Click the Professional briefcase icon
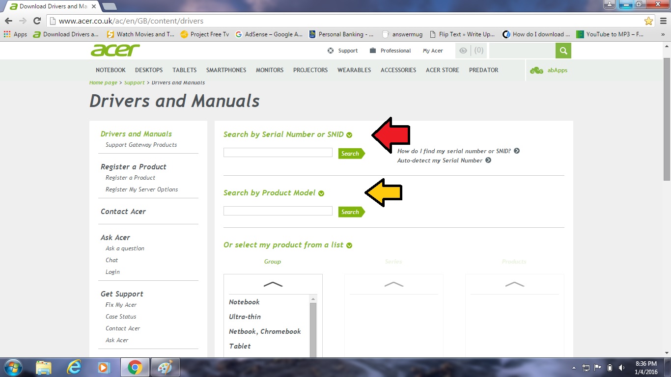 tap(373, 51)
